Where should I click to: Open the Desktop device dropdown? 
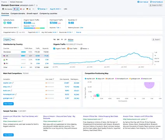(42, 9)
